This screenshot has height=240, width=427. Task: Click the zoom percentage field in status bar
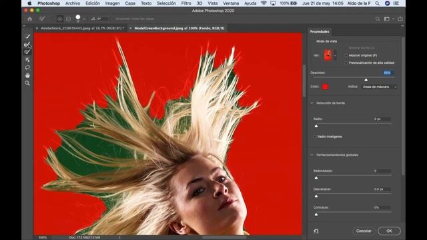(x=43, y=237)
